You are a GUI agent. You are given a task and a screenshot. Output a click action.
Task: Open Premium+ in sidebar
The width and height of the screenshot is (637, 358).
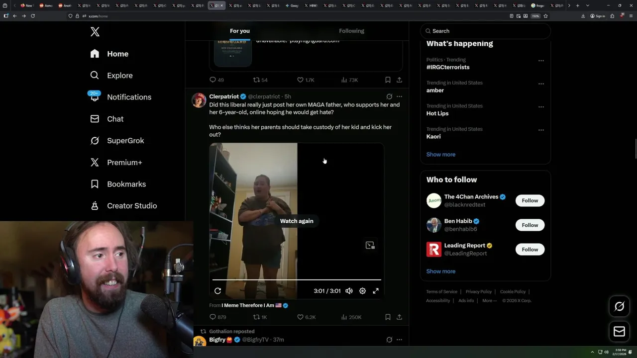coord(116,162)
